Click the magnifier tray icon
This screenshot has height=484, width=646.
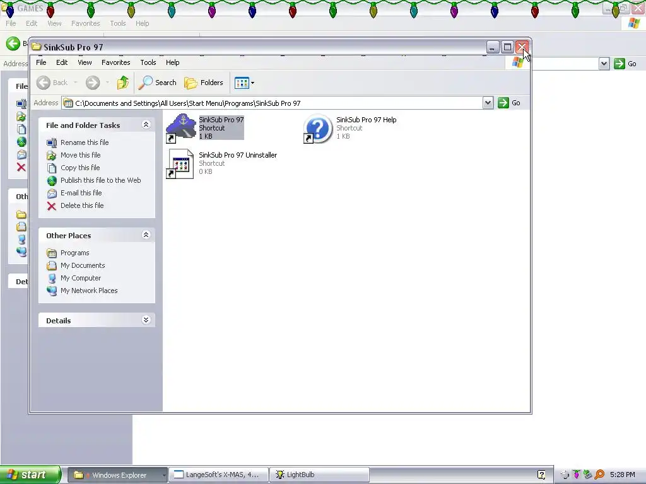tap(599, 475)
